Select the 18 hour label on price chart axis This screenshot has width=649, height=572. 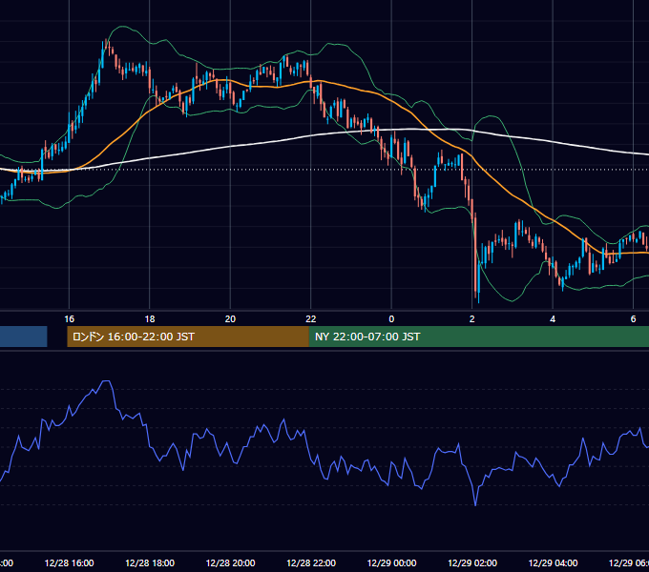pyautogui.click(x=150, y=318)
